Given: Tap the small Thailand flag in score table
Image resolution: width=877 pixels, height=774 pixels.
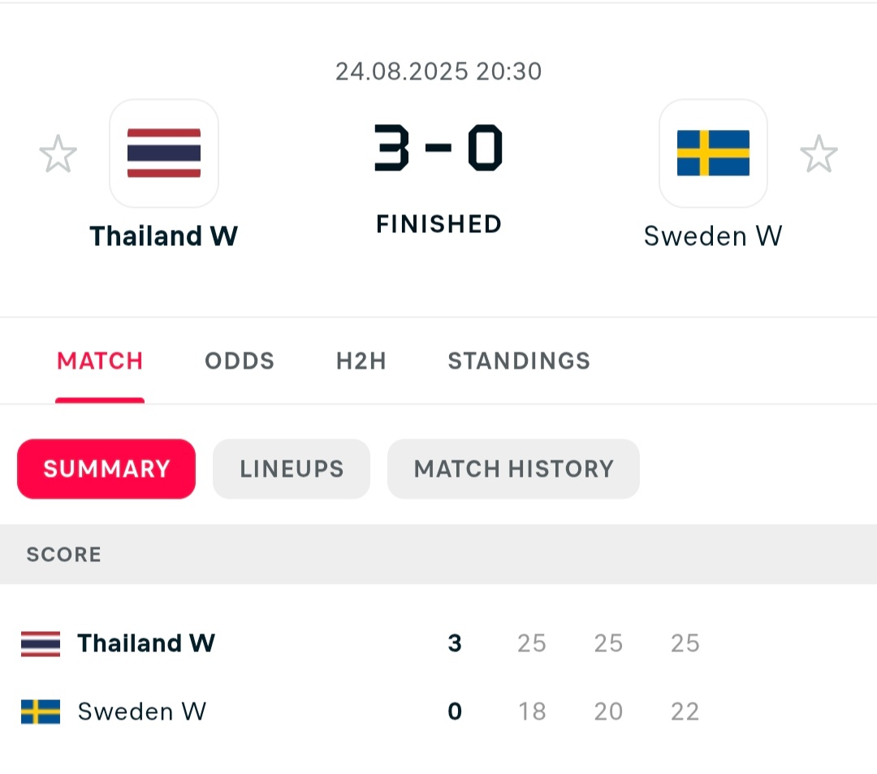Looking at the screenshot, I should coord(41,643).
